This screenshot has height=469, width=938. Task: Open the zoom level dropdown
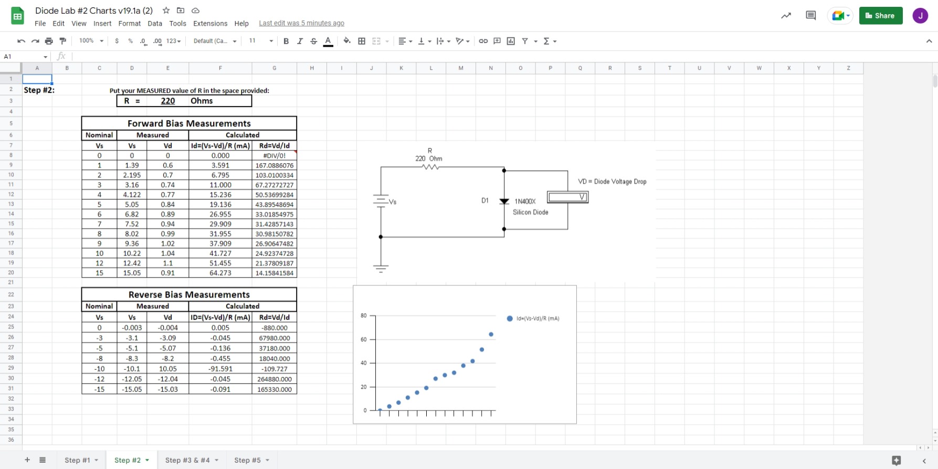[91, 41]
